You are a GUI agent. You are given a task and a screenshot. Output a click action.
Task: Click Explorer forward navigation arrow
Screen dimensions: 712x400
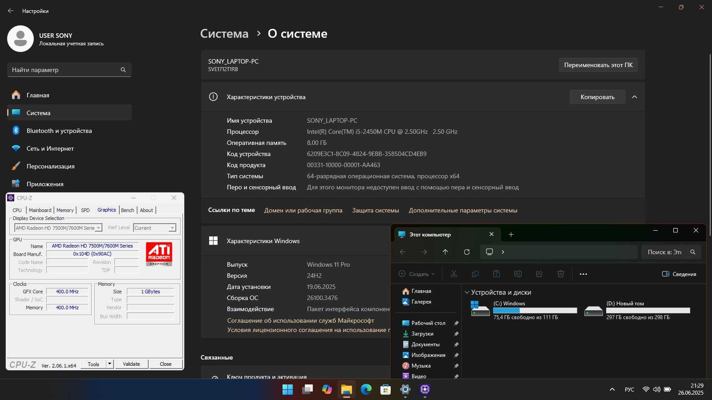(424, 252)
